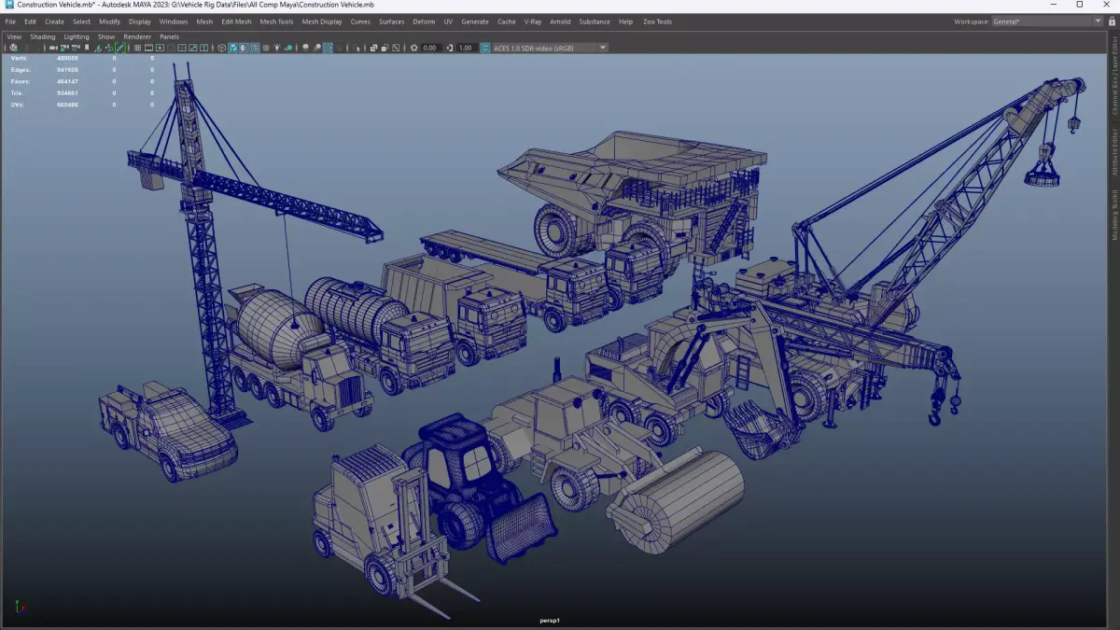The image size is (1120, 630).
Task: Toggle the viewport grid display
Action: pyautogui.click(x=137, y=48)
